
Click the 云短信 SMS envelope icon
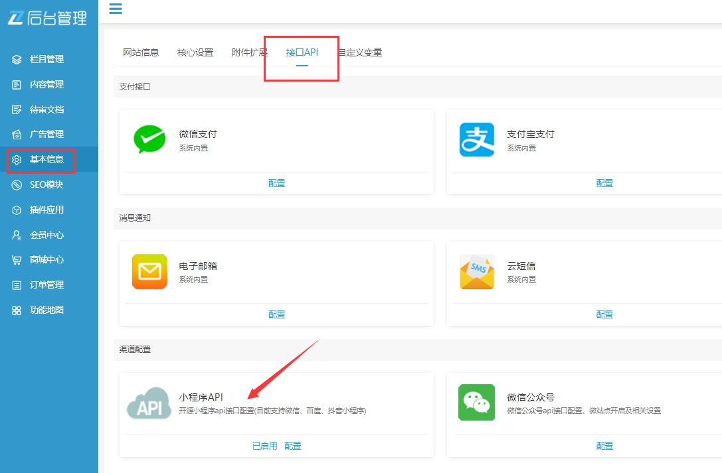click(477, 271)
